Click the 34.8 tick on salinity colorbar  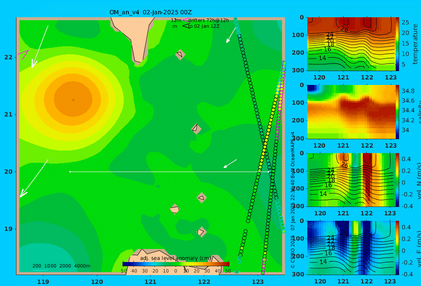tap(408, 91)
